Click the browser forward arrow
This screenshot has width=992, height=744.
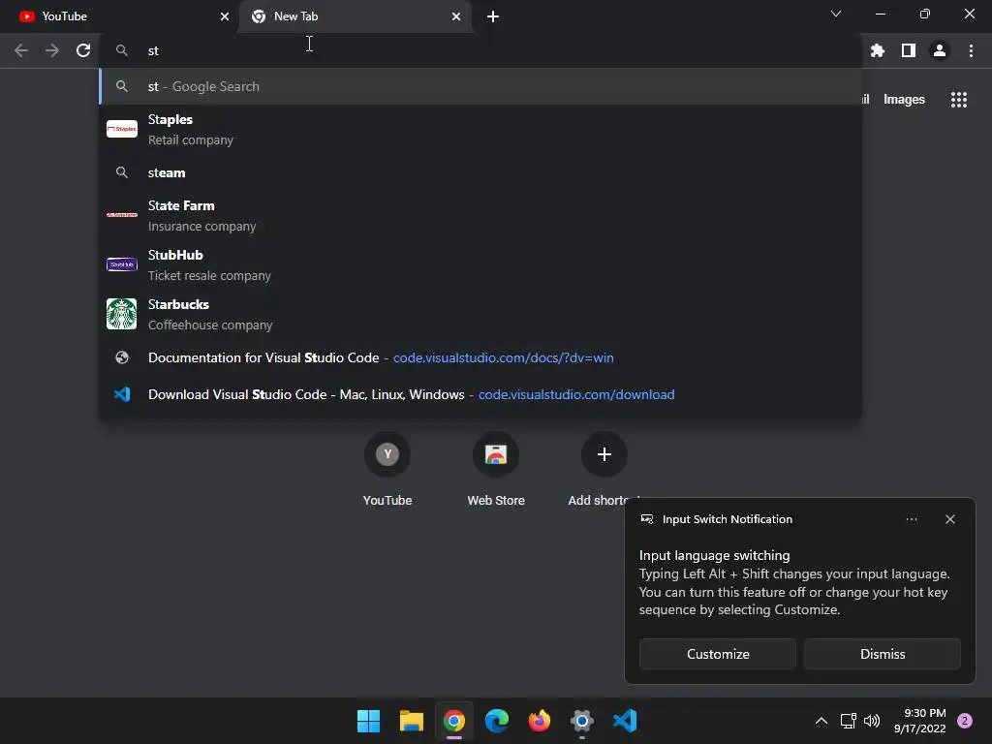point(52,50)
